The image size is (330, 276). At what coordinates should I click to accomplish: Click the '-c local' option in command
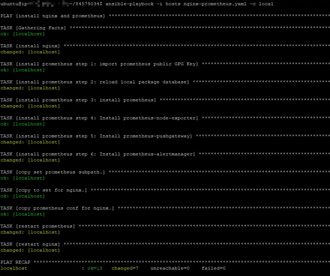point(262,4)
